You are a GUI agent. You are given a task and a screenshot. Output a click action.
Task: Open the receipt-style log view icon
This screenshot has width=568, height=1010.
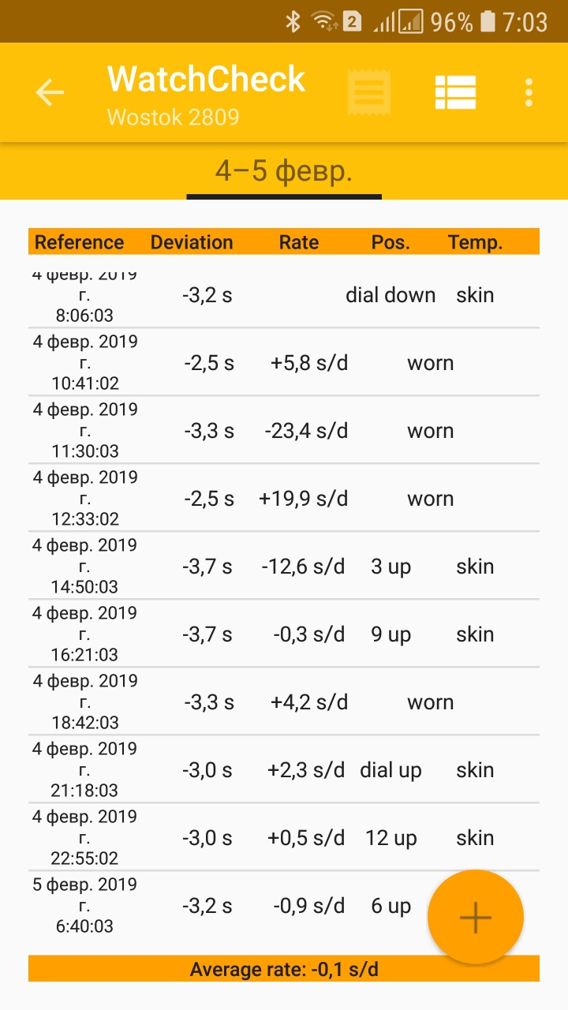[x=369, y=93]
